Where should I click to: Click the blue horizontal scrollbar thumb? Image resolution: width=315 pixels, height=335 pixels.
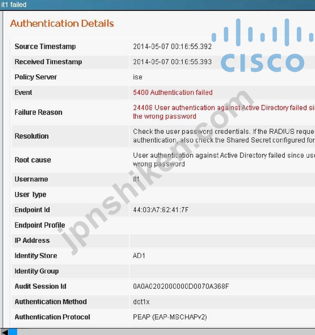[13, 332]
